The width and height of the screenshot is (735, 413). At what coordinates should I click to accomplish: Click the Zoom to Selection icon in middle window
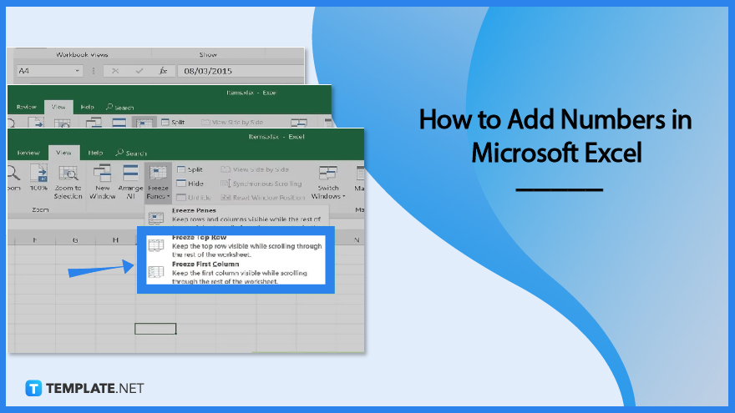63,123
